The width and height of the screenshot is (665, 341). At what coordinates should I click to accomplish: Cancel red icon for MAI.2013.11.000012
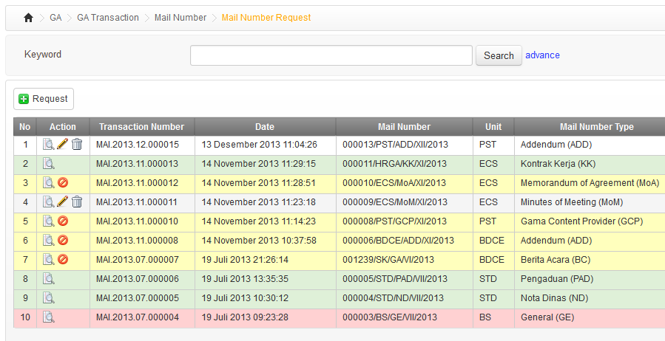63,183
